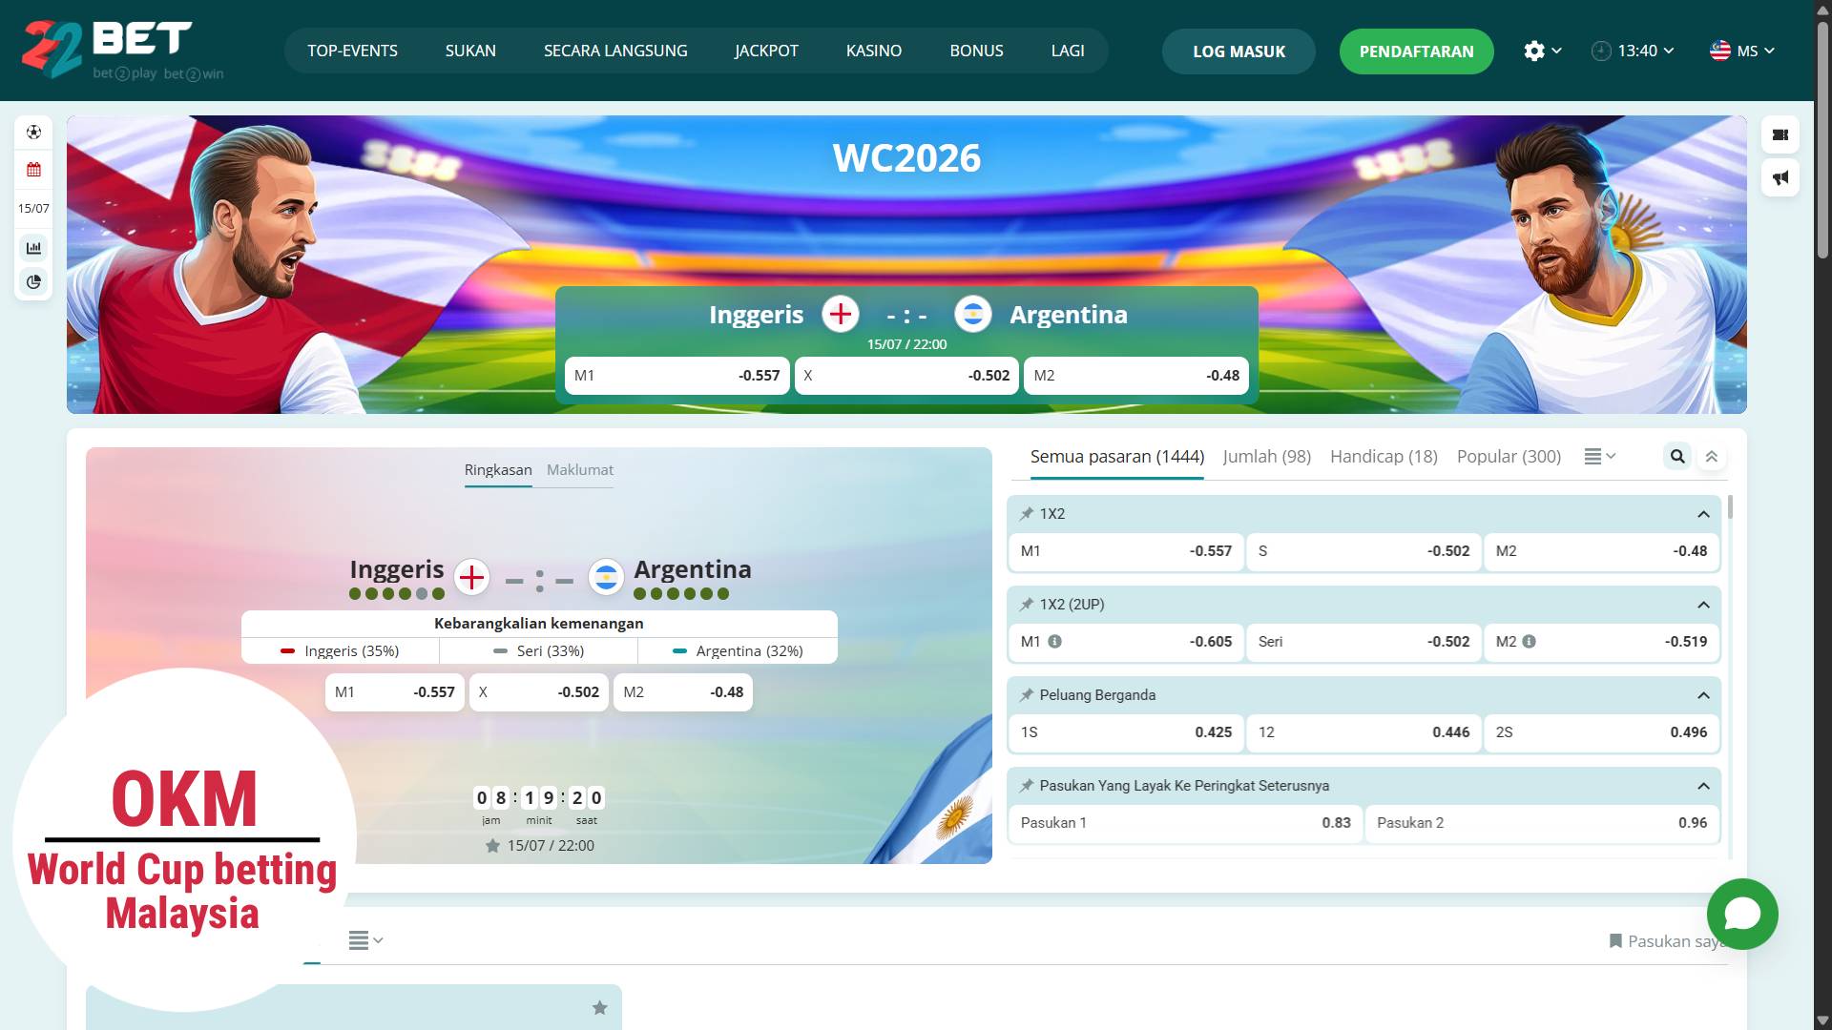Select the Semua pasaran (1444) tab
This screenshot has height=1030, width=1832.
point(1117,456)
